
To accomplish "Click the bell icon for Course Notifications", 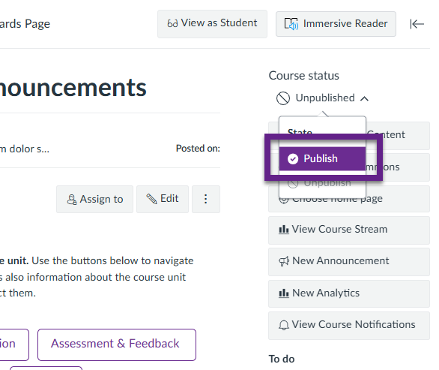I will click(x=284, y=325).
